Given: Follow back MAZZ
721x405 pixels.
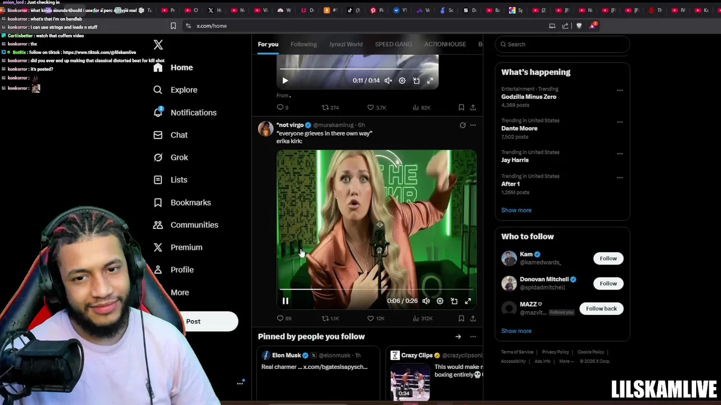Looking at the screenshot, I should pos(601,308).
